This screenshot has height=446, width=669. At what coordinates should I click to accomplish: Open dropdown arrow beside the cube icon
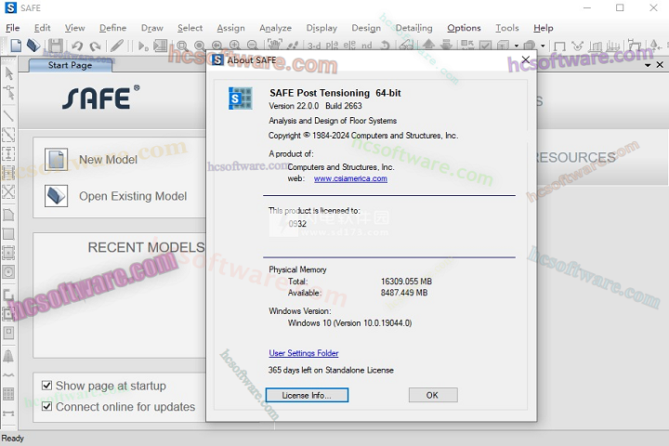coord(517,46)
